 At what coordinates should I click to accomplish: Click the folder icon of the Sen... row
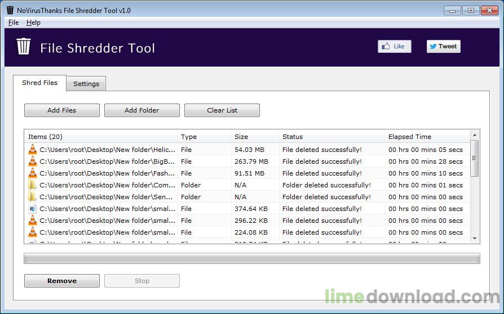tap(32, 197)
